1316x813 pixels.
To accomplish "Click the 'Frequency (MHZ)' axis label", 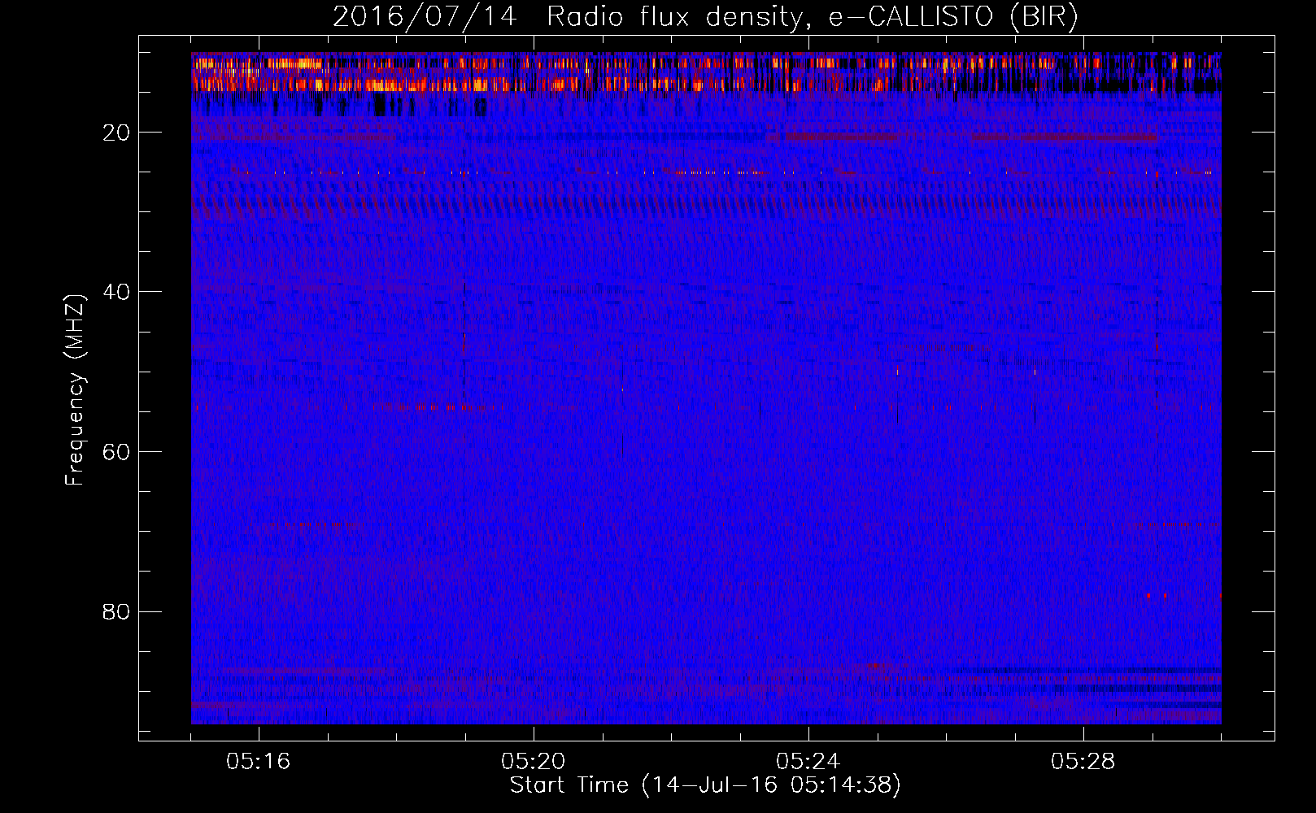I will tap(75, 390).
